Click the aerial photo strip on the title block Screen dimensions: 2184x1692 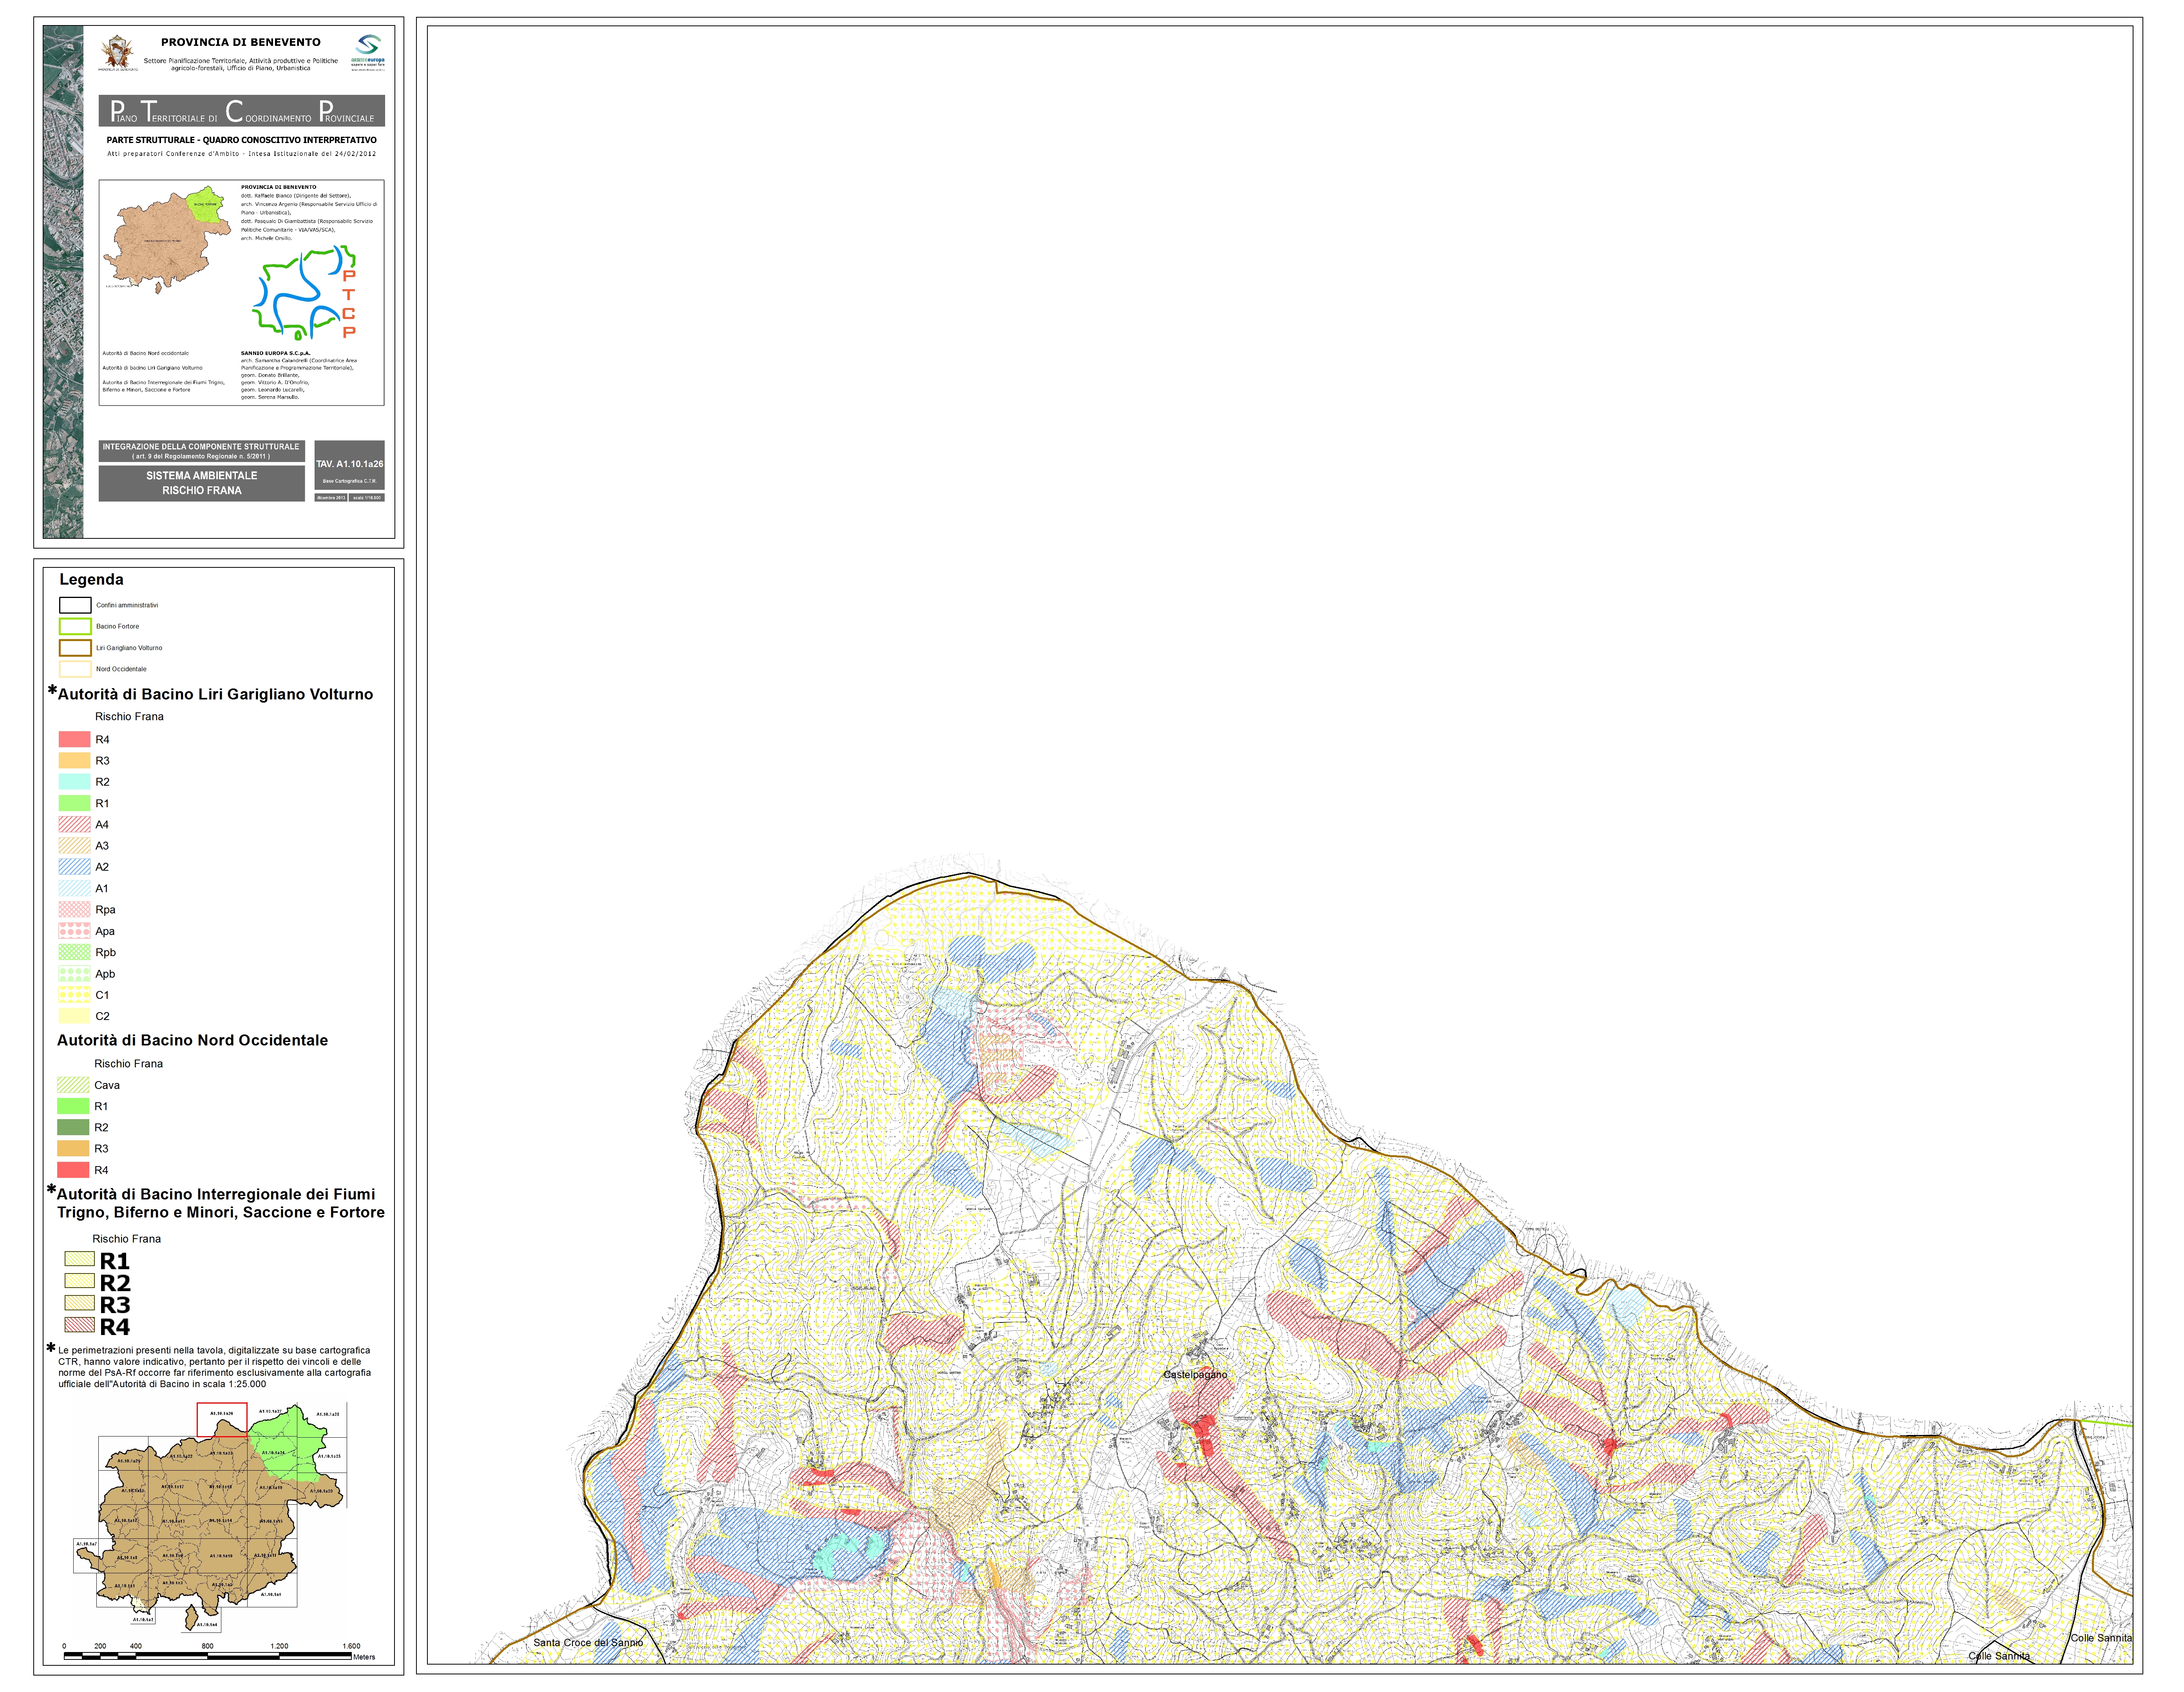pos(63,282)
